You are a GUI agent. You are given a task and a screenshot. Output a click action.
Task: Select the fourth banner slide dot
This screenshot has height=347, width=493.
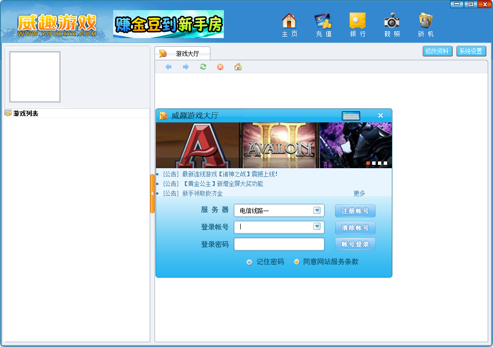coord(386,163)
